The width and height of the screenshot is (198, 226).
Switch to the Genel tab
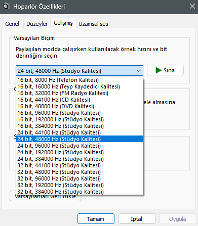click(12, 24)
